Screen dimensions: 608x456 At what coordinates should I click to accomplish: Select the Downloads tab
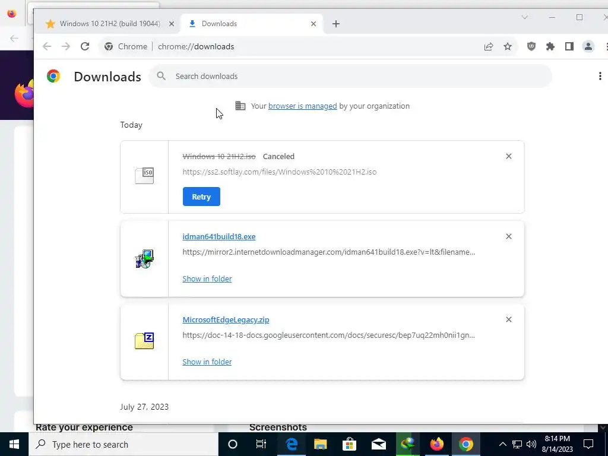point(252,24)
